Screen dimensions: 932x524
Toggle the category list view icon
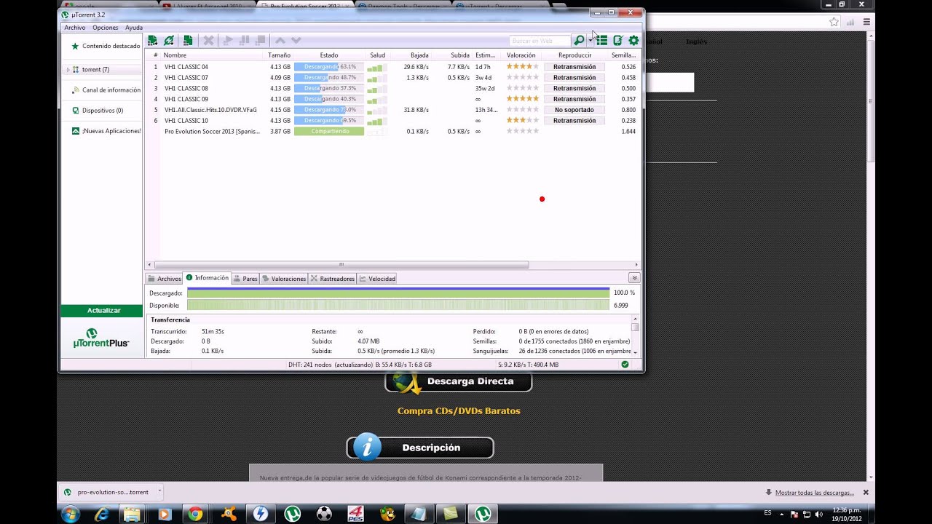click(x=602, y=41)
